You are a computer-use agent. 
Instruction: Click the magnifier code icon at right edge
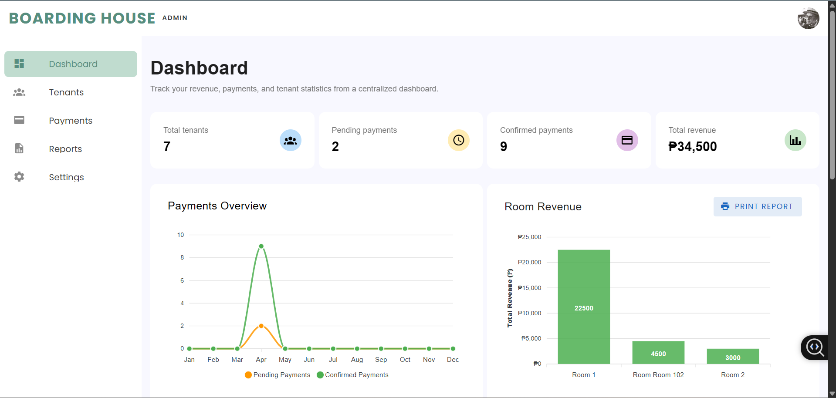(x=815, y=347)
